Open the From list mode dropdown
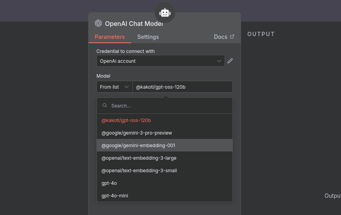The height and width of the screenshot is (215, 341). coord(114,87)
